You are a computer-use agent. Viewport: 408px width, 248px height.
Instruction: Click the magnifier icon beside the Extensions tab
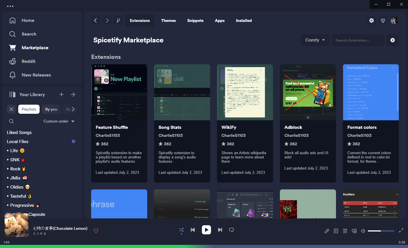tap(118, 20)
